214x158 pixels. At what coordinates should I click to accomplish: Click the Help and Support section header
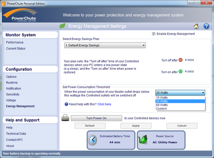[30, 120]
